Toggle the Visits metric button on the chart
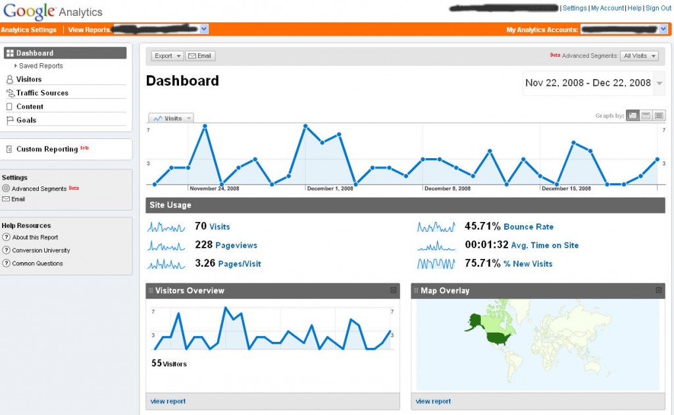Screen dimensions: 674x415 pyautogui.click(x=170, y=117)
